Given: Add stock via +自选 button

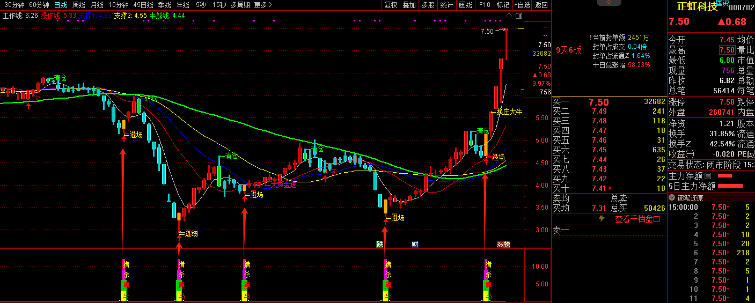Looking at the screenshot, I should (522, 5).
